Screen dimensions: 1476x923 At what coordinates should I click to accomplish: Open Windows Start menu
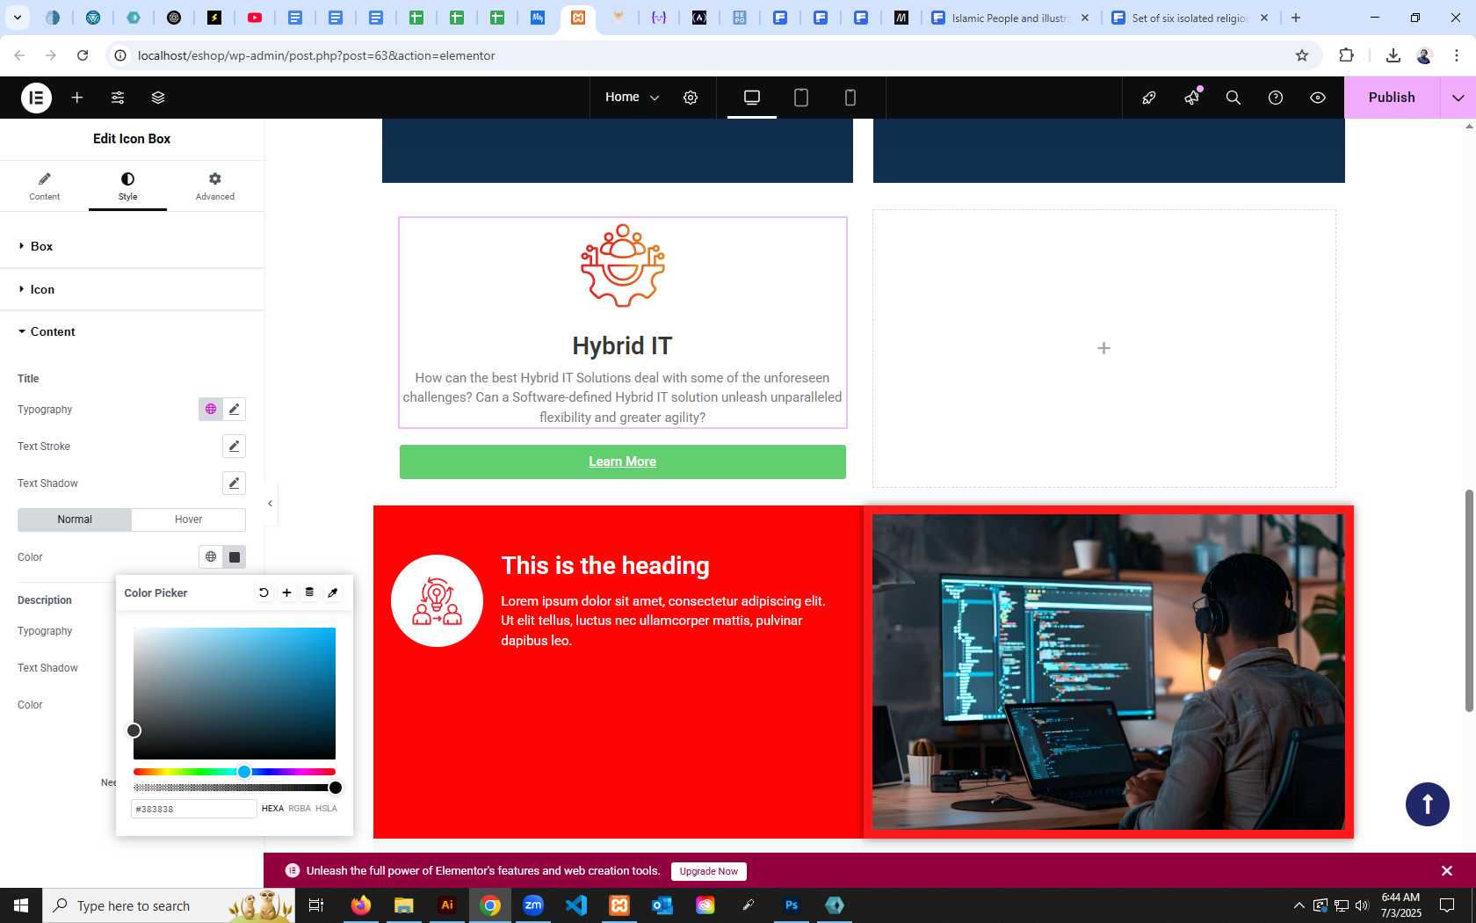21,905
